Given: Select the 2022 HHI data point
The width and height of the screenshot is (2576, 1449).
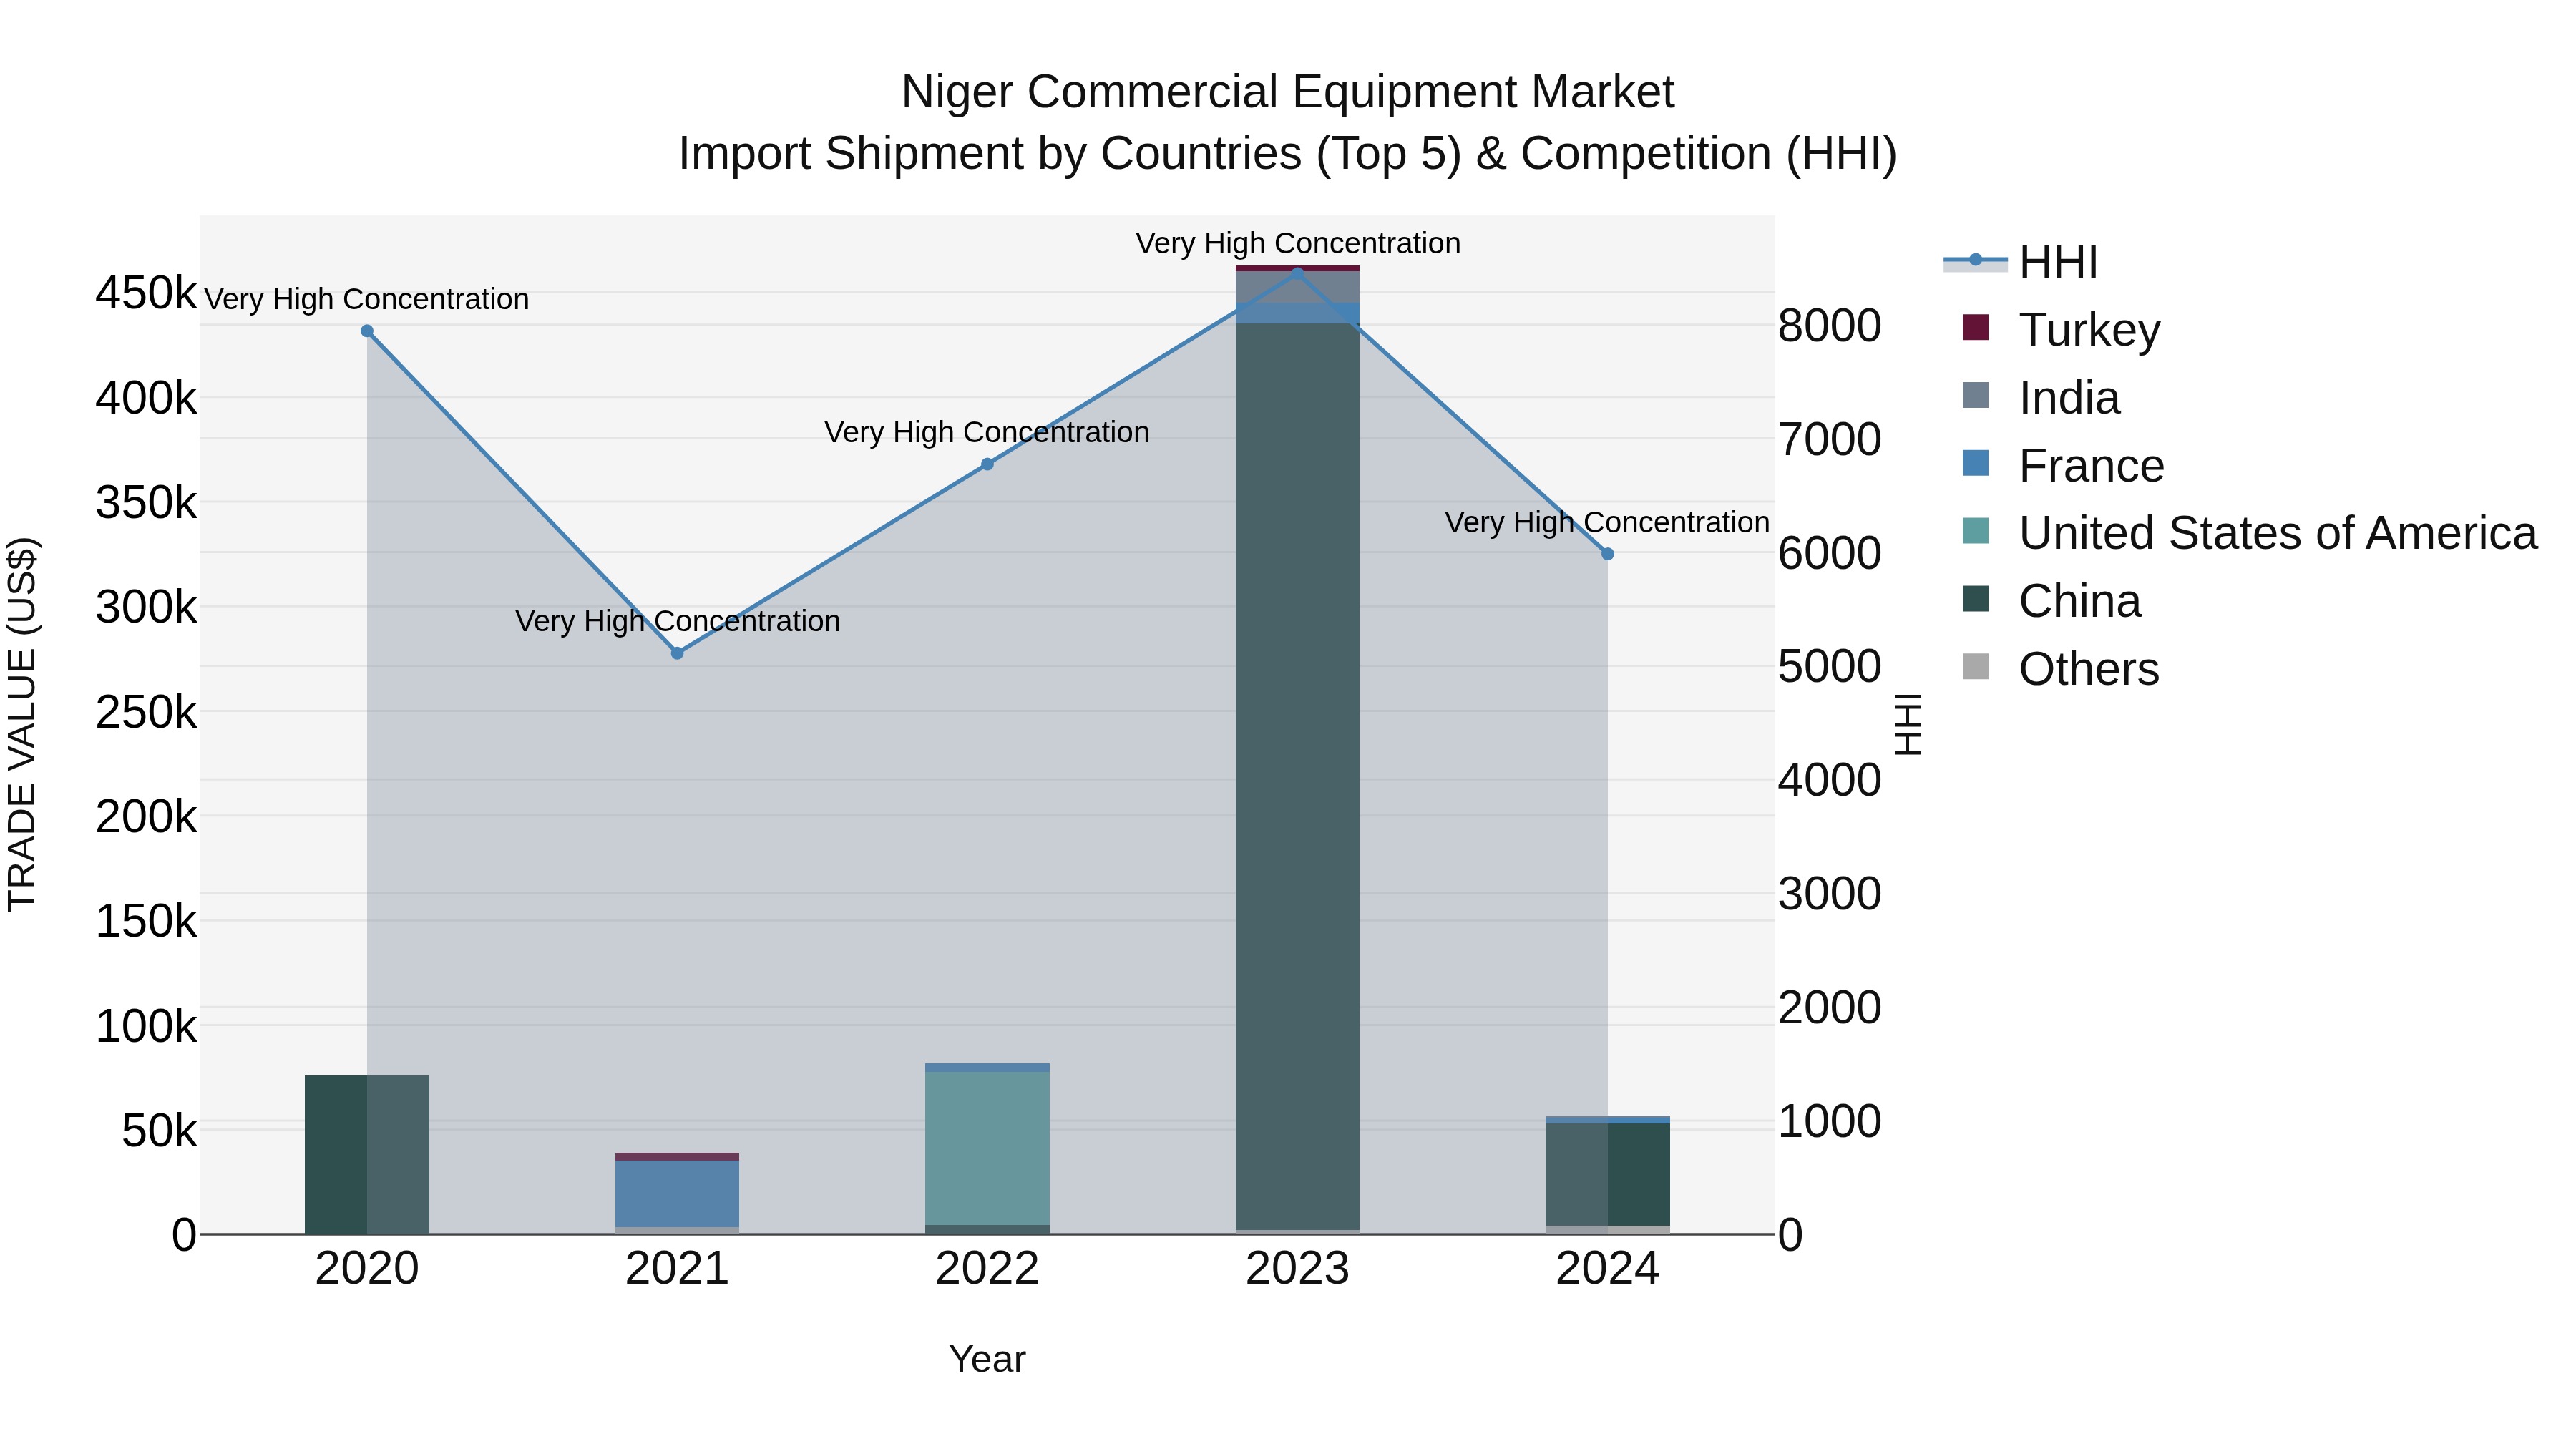Looking at the screenshot, I should click(x=987, y=464).
